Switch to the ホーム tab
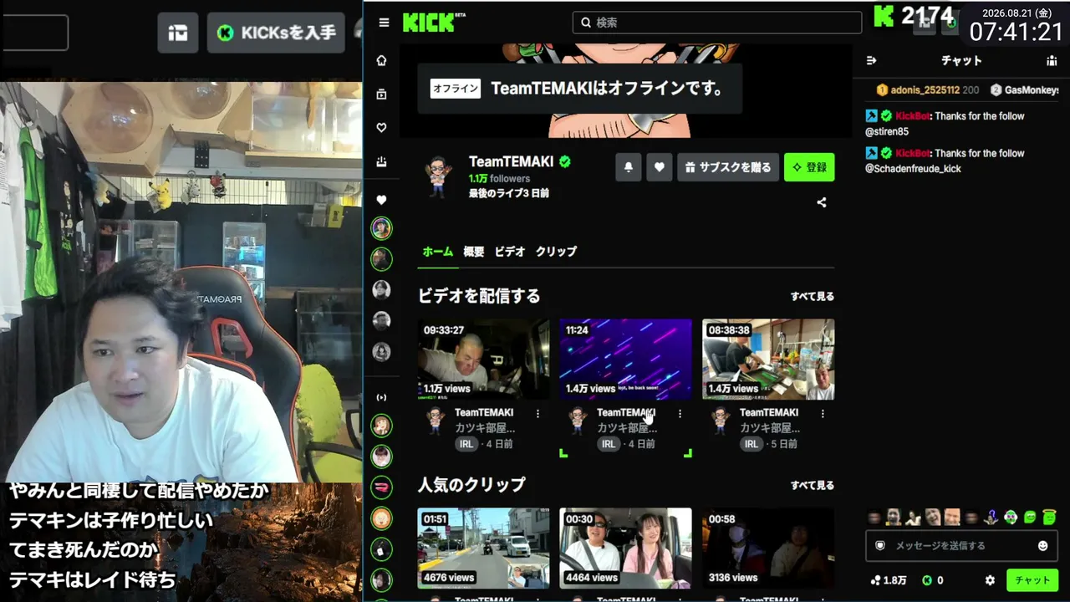Viewport: 1070px width, 602px height. 438,252
